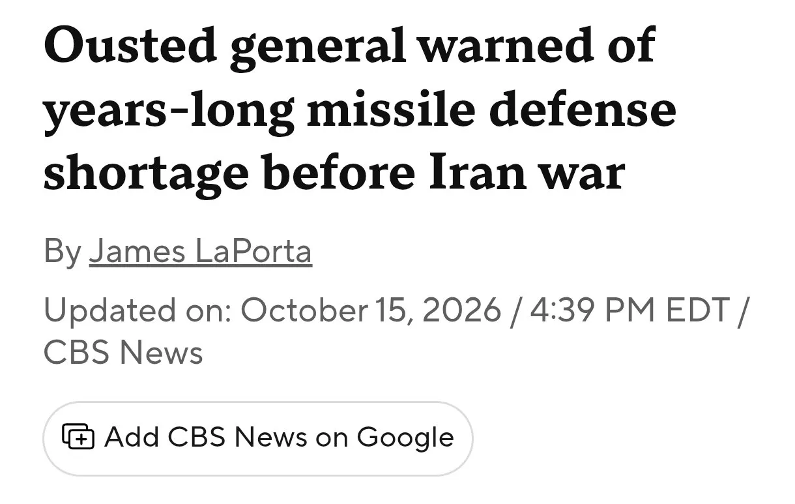This screenshot has height=504, width=795.
Task: Click the 4:39 PM EDT timestamp
Action: coord(629,310)
